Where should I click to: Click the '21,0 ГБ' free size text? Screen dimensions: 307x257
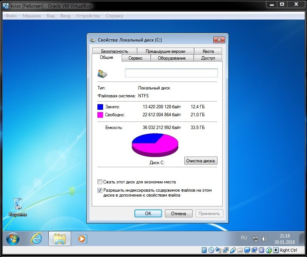198,115
